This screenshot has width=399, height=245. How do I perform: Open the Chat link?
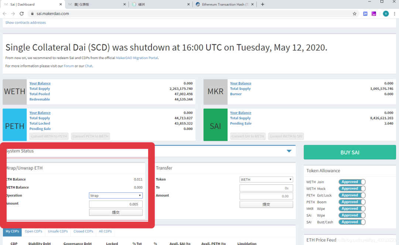[89, 66]
